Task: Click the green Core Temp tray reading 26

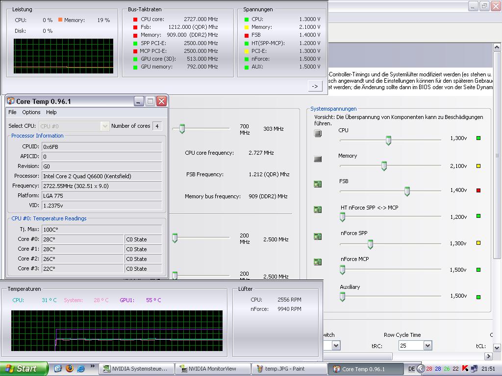Action: click(x=447, y=369)
